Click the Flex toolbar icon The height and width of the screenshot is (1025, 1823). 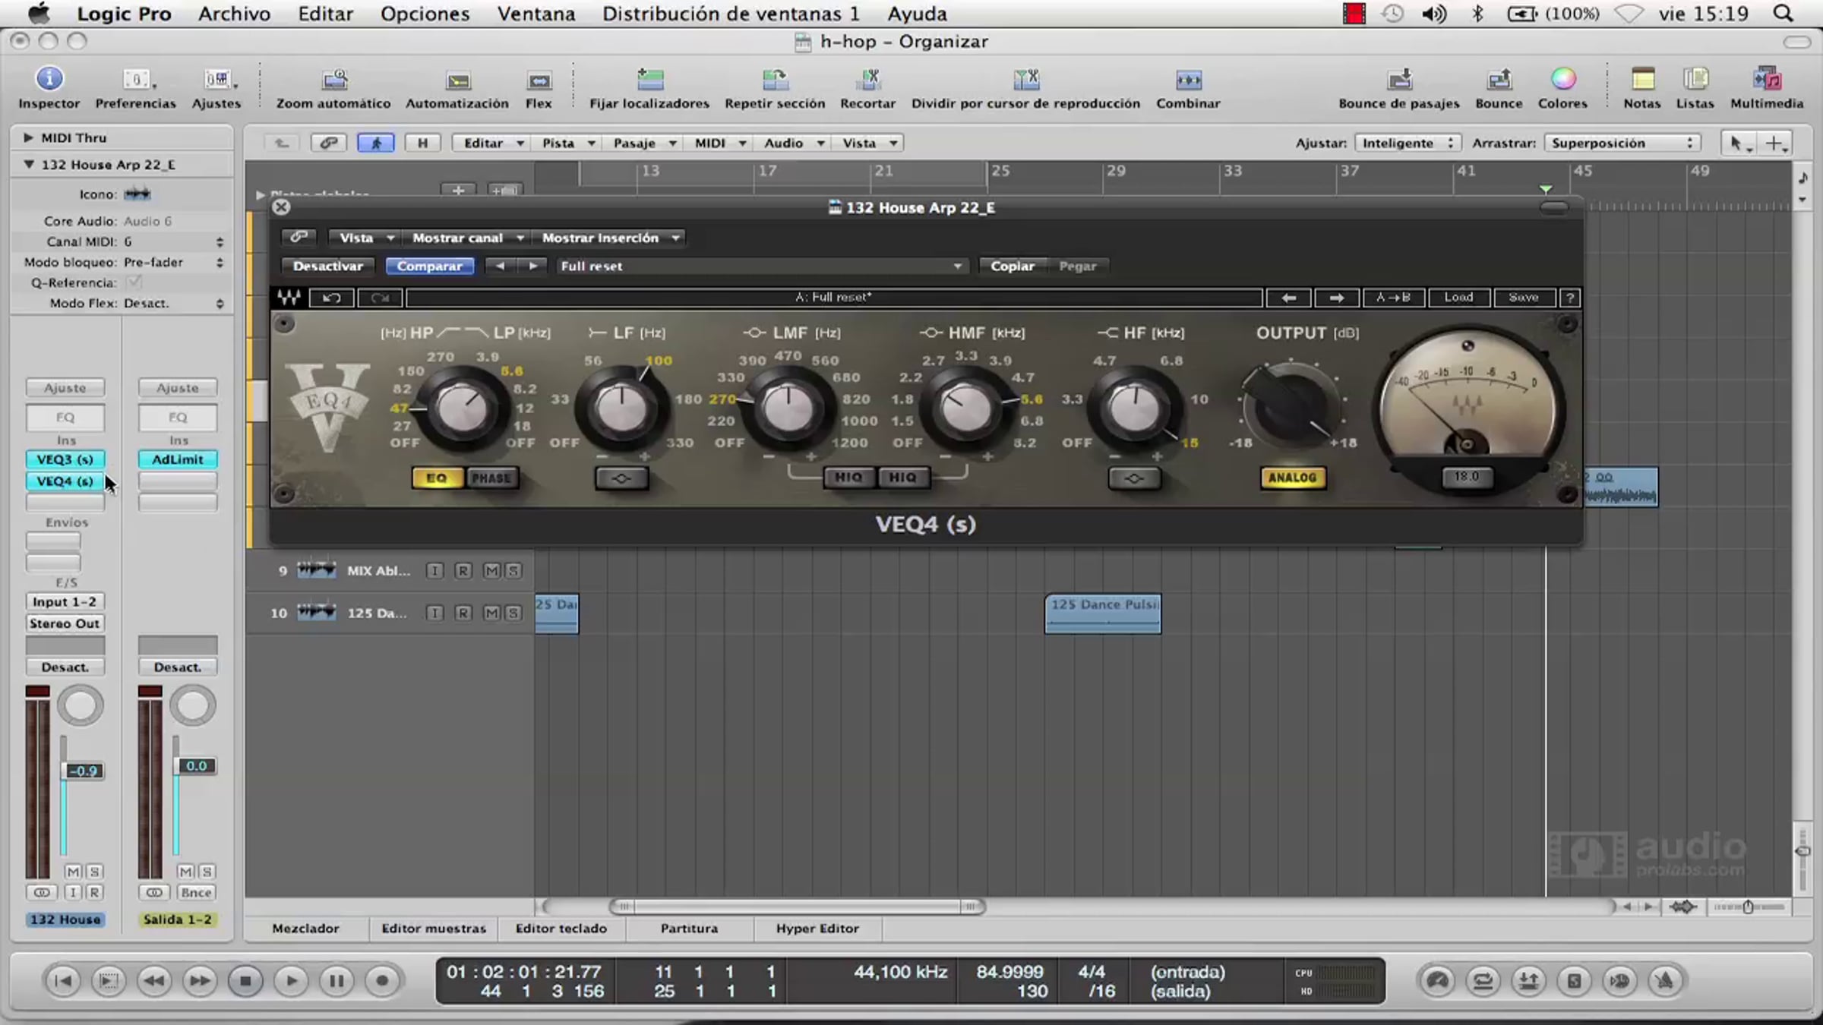539,80
